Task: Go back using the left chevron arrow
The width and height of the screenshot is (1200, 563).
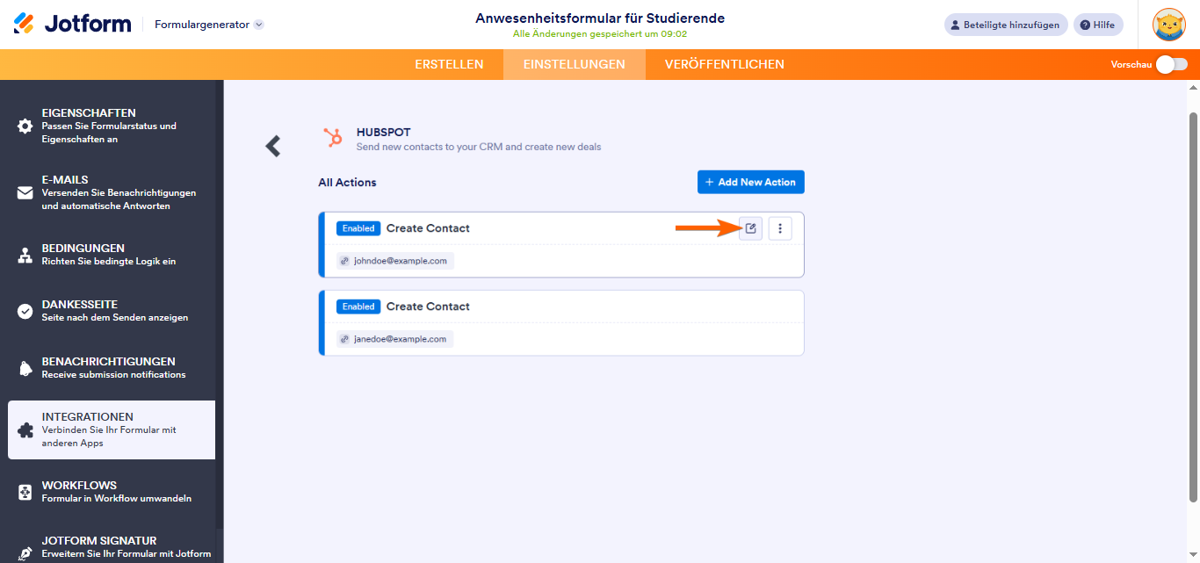Action: click(x=273, y=146)
